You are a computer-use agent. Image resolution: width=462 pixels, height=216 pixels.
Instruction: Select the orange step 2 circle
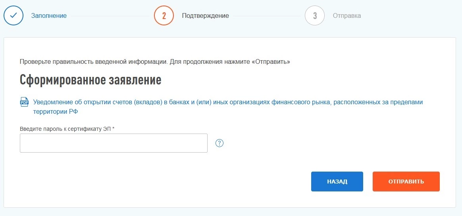[x=164, y=15]
